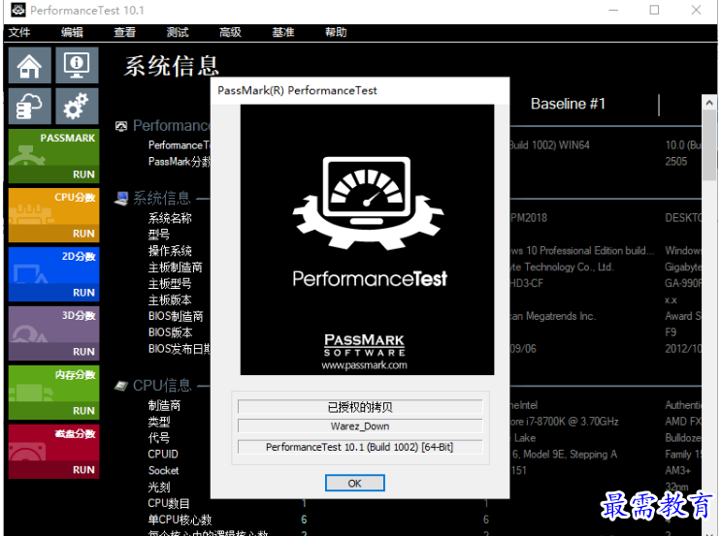
Task: Minimize the PerformanceTest 10.1 window
Action: pyautogui.click(x=613, y=10)
